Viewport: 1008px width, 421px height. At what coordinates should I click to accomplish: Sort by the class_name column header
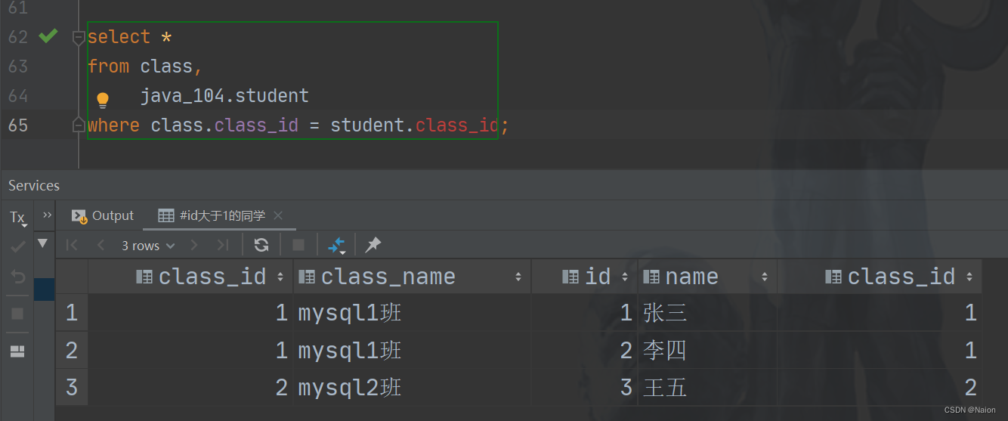coord(388,277)
